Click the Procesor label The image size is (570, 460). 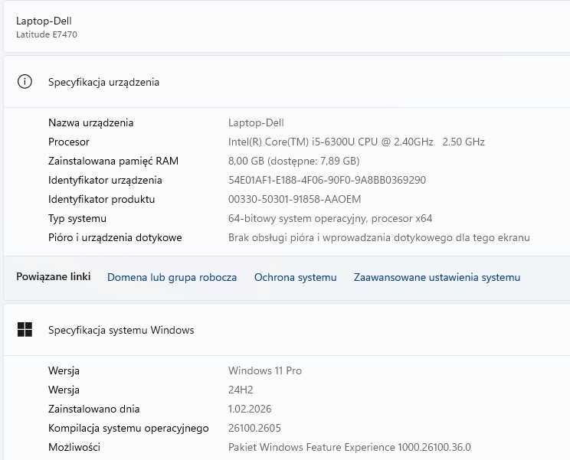[x=69, y=142]
